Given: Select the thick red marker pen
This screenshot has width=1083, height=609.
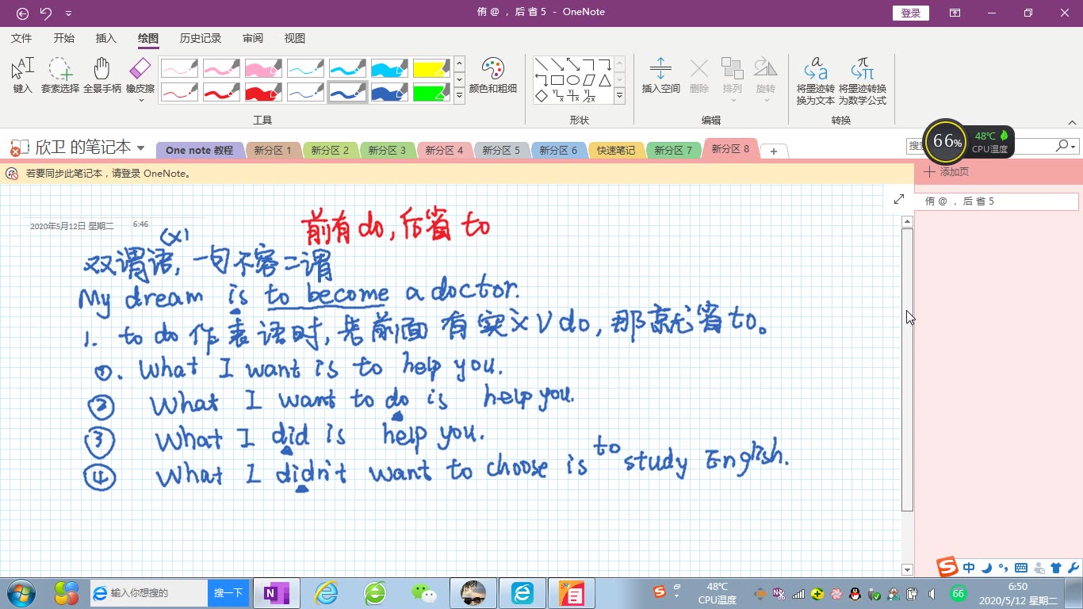Looking at the screenshot, I should pos(263,92).
